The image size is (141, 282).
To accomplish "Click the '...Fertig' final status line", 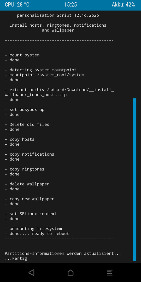I will tap(16, 258).
